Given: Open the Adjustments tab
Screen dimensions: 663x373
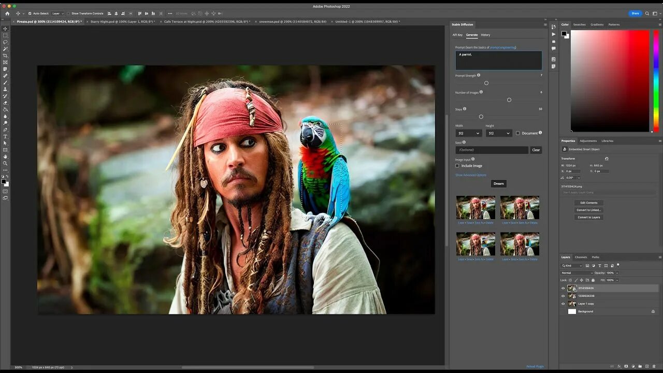Looking at the screenshot, I should [x=588, y=141].
